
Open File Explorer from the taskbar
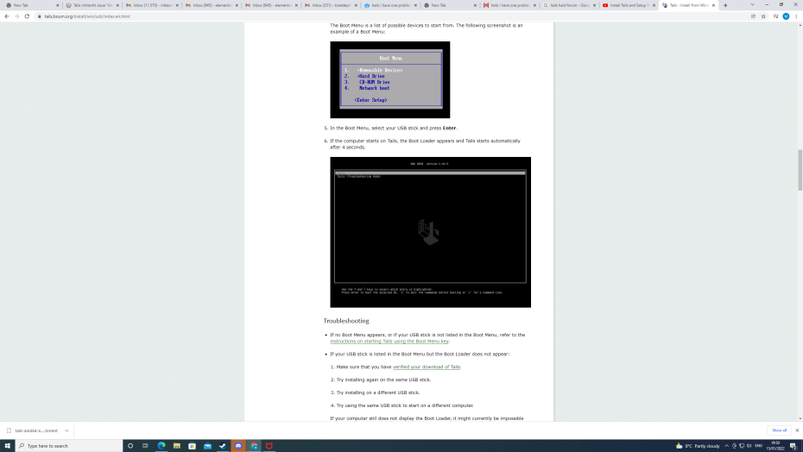click(x=177, y=446)
